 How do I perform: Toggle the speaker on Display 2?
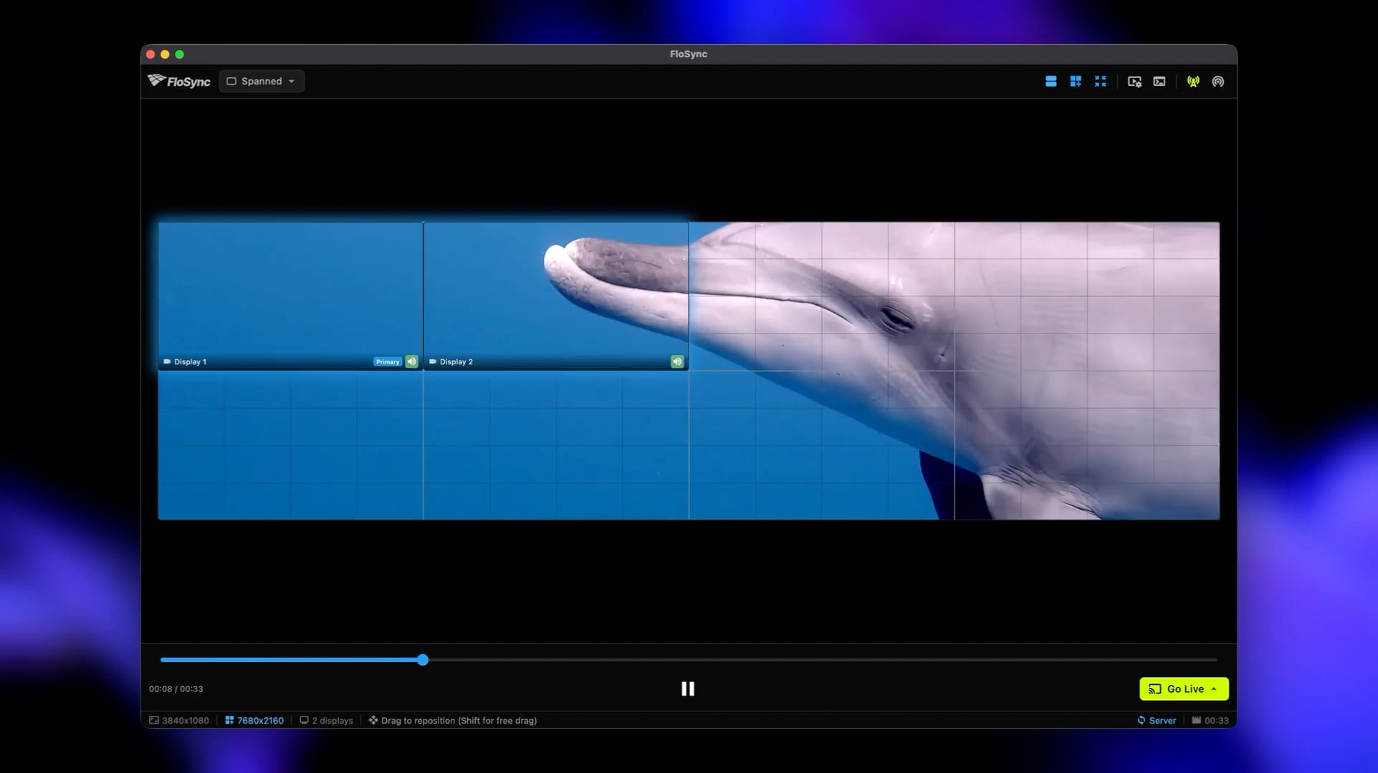click(676, 361)
